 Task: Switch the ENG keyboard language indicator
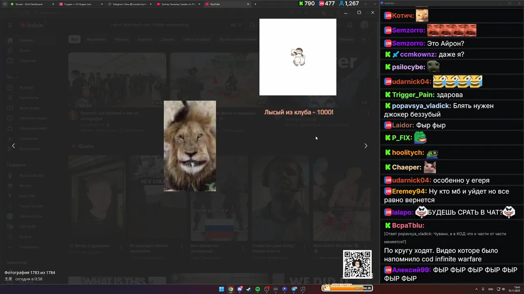pyautogui.click(x=491, y=289)
